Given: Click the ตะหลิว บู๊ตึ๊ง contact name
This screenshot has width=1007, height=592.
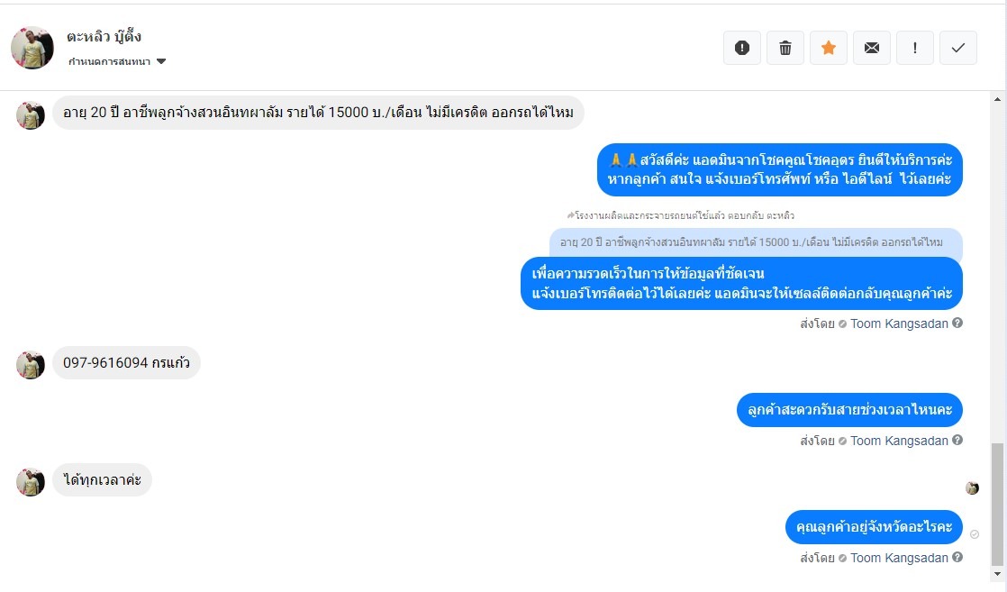Looking at the screenshot, I should click(104, 37).
